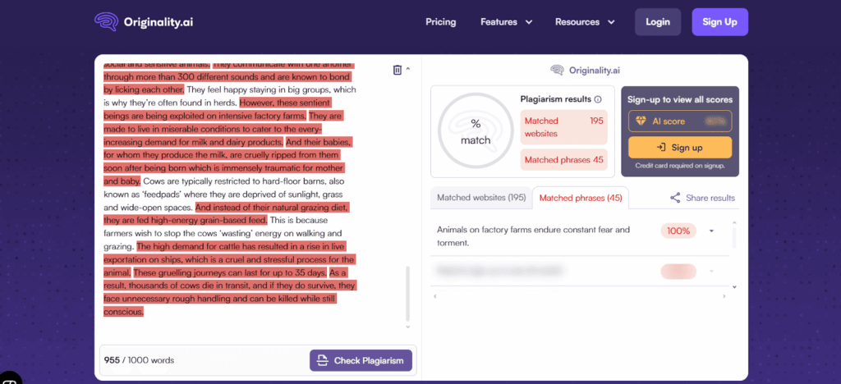Click the Check Plagiarism button
This screenshot has height=384, width=841.
click(361, 360)
